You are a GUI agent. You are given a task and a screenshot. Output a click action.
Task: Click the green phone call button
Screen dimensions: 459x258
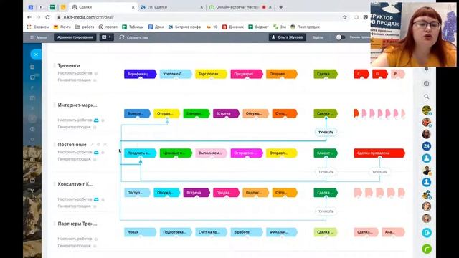coord(427,249)
